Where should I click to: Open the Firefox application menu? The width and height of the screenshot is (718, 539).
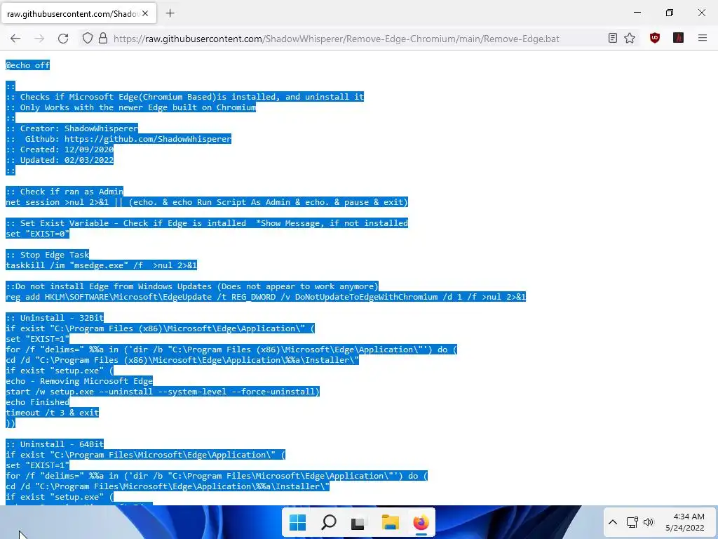coord(703,39)
